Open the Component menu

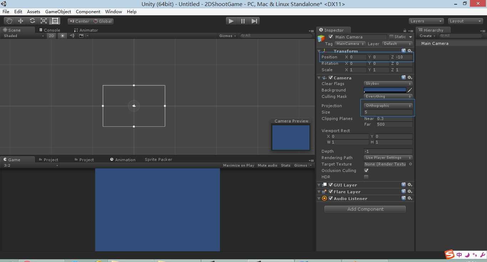click(88, 11)
